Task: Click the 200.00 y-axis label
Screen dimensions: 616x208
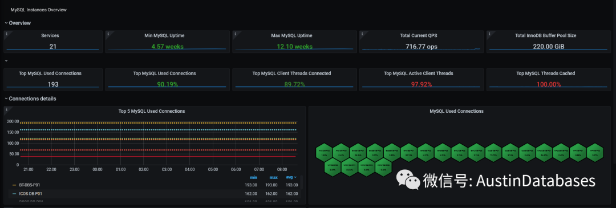Action: point(13,121)
